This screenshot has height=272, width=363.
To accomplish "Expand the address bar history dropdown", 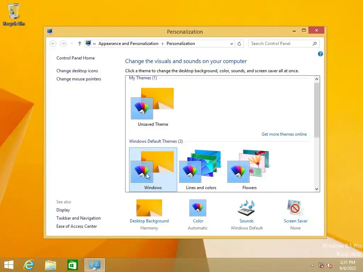I will click(x=231, y=44).
